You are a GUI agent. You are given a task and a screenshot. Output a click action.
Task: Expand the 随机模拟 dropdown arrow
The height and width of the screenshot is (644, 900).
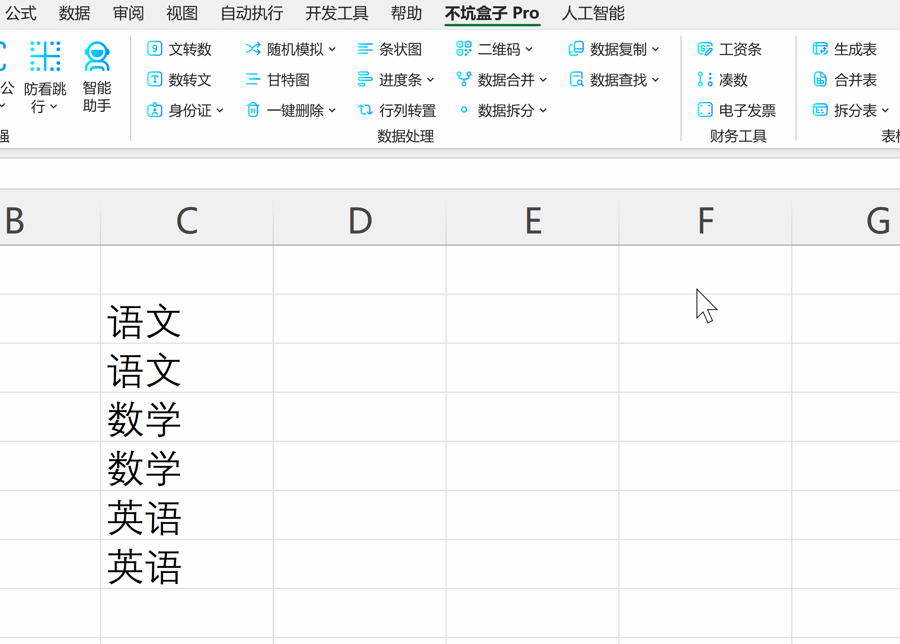332,49
